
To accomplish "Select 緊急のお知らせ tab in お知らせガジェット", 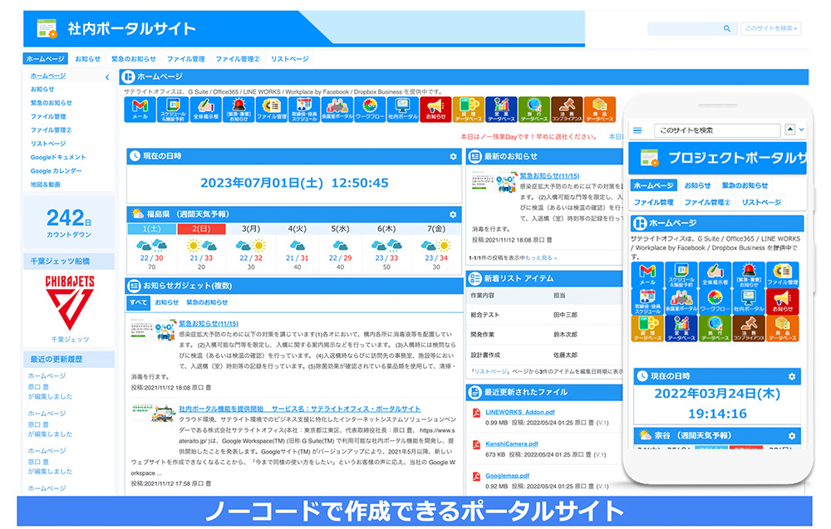I will (x=207, y=302).
